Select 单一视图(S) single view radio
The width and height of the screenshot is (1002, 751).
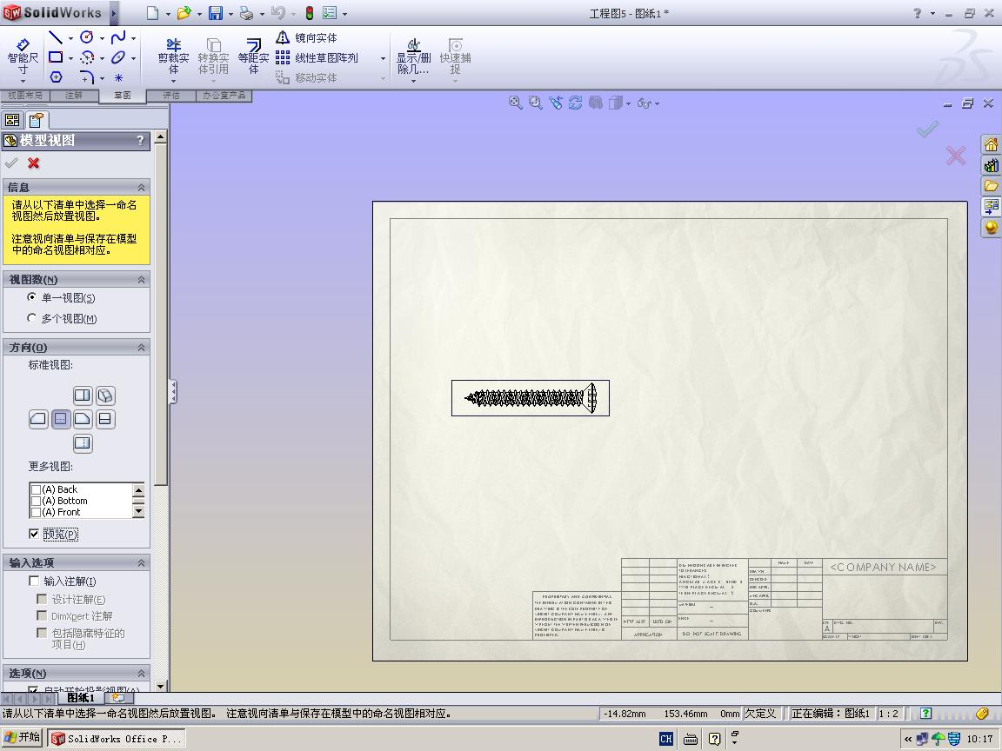[x=32, y=297]
